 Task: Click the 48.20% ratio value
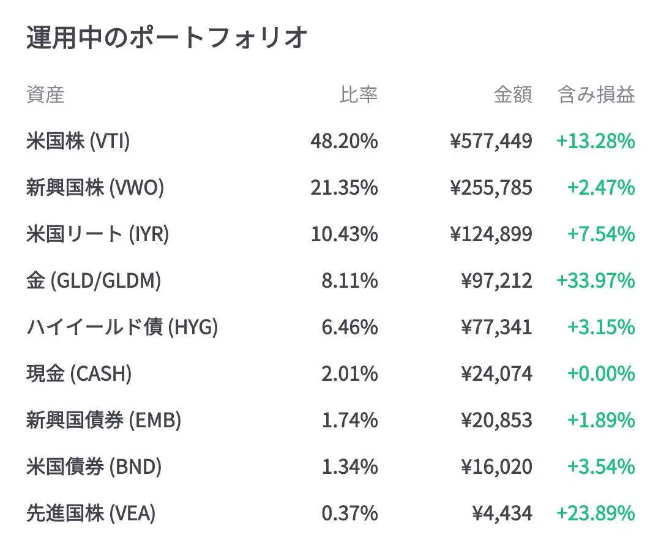click(344, 141)
